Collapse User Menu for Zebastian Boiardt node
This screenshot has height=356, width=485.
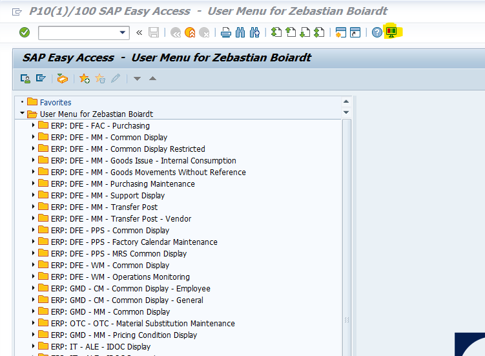point(22,113)
